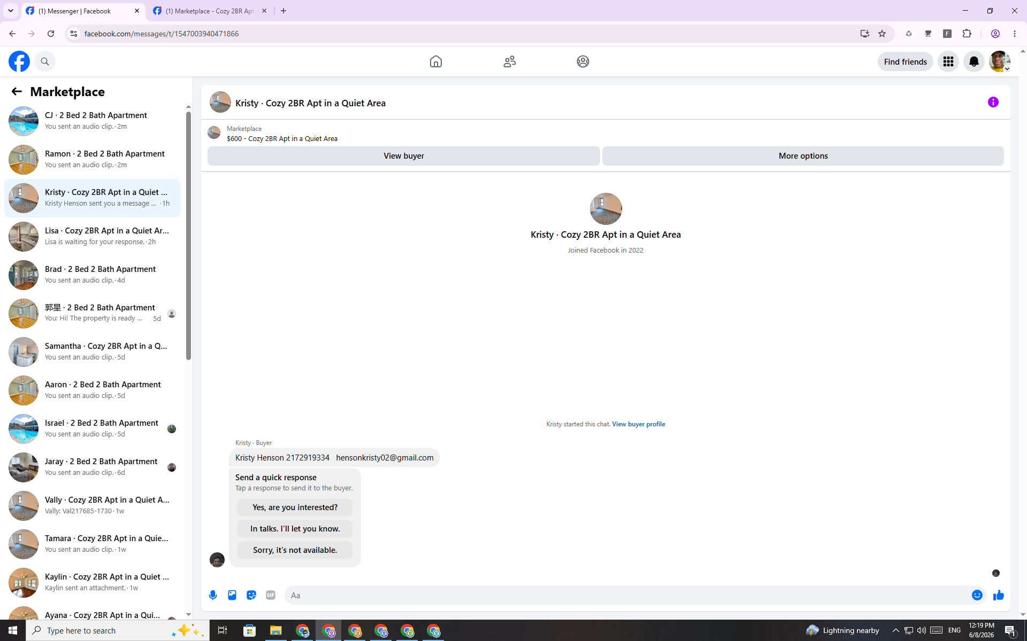Open Ramon 2 Bed 2 Bath conversation

coord(92,160)
